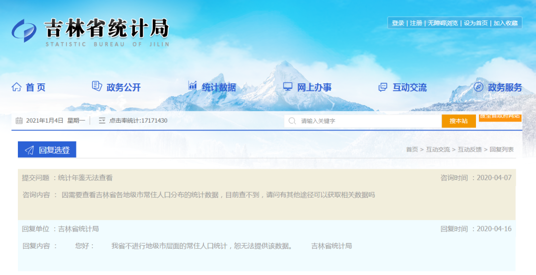
Task: Click the document icon beside 政务公开
Action: click(x=97, y=86)
